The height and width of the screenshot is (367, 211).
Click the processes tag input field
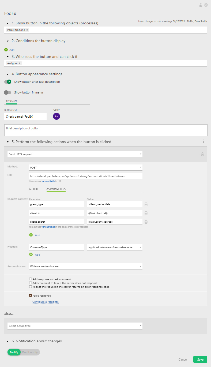[x=106, y=30]
